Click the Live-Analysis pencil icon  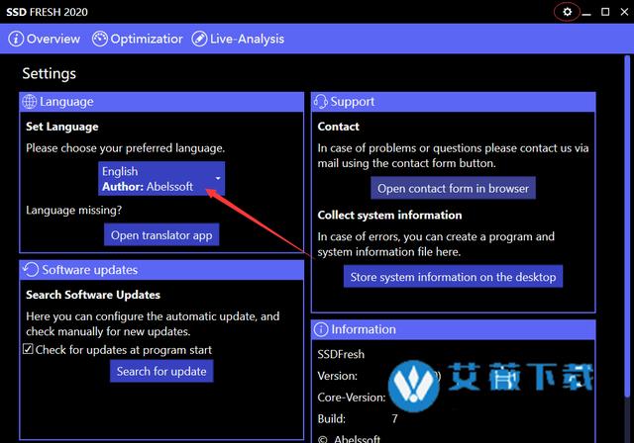[x=199, y=40]
